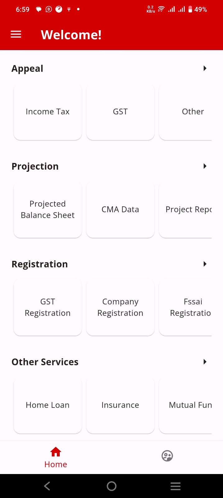The width and height of the screenshot is (223, 498).
Task: Open the Home Loan service card
Action: click(x=48, y=405)
